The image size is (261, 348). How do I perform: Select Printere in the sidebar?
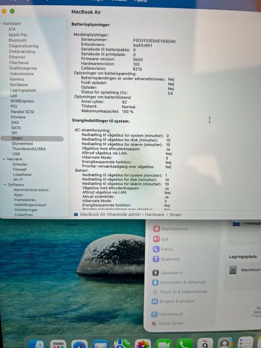[18, 117]
